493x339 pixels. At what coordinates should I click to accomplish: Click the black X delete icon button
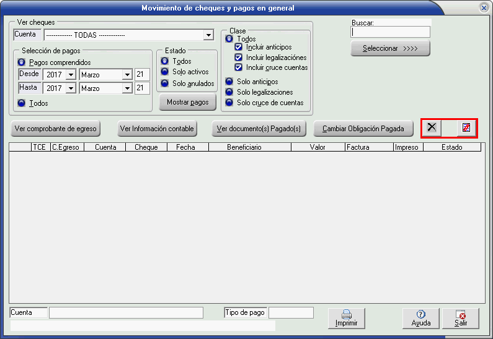pyautogui.click(x=432, y=127)
